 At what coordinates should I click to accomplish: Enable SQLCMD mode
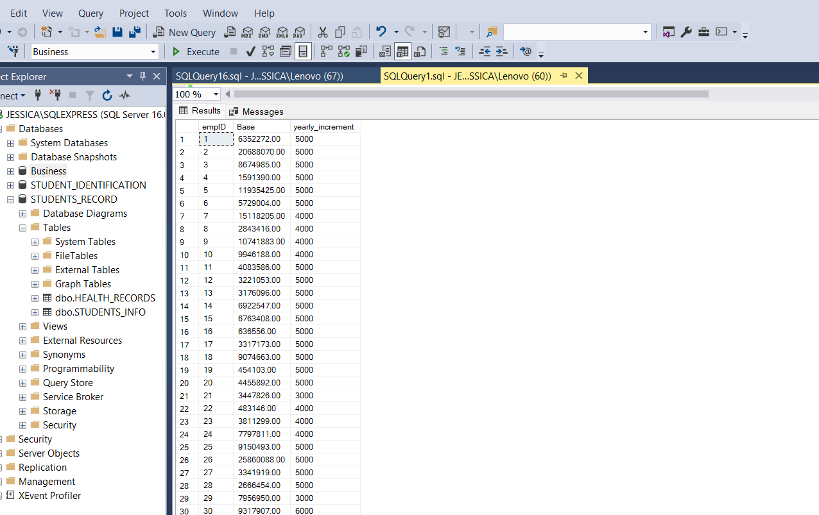[526, 51]
